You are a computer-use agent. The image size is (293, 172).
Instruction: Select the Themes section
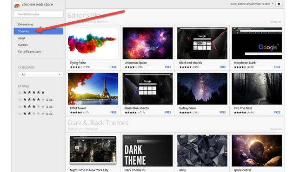click(x=39, y=31)
